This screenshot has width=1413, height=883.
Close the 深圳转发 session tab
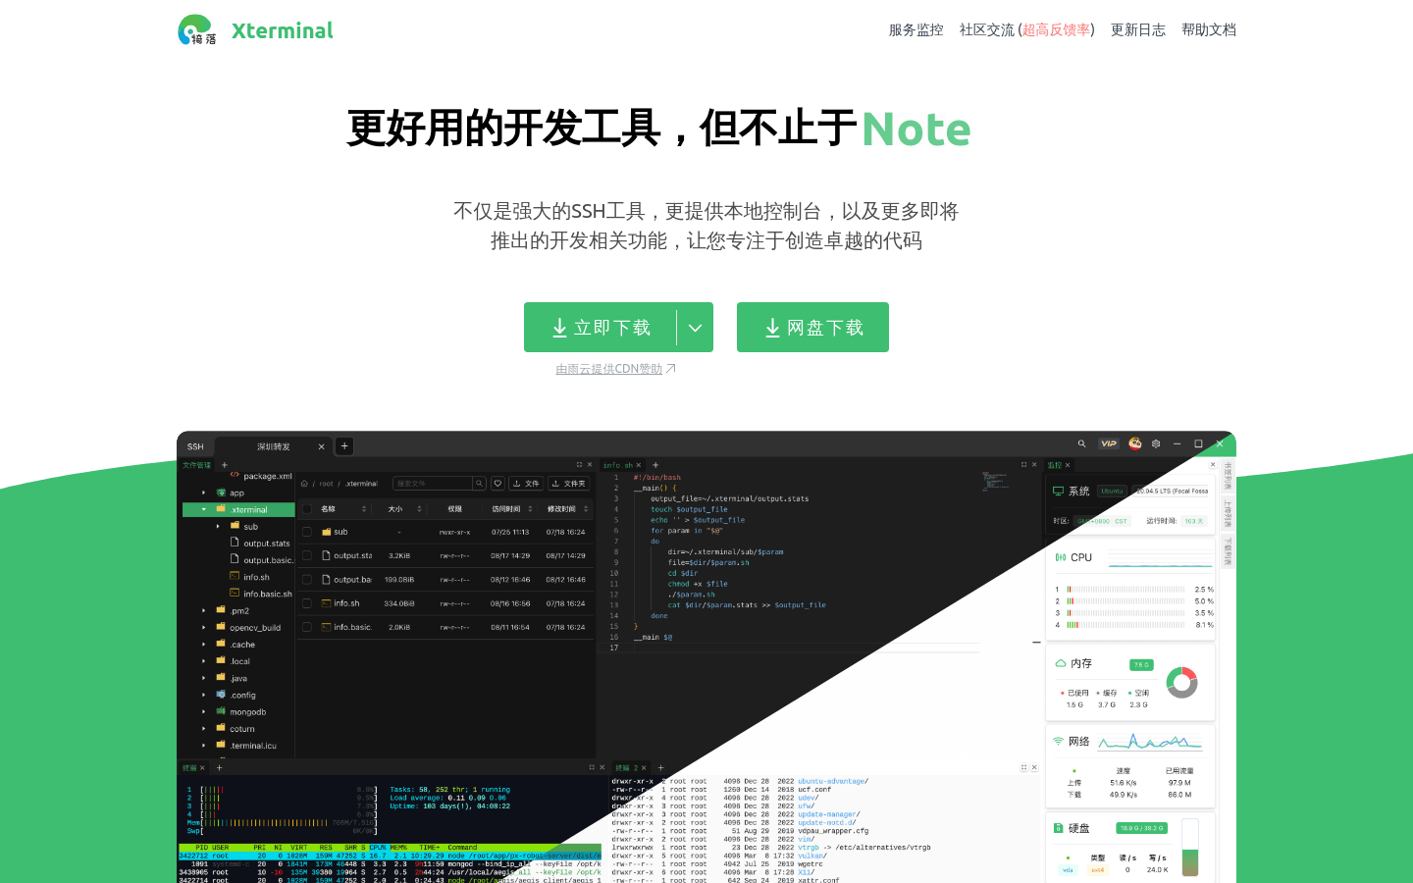[x=321, y=446]
